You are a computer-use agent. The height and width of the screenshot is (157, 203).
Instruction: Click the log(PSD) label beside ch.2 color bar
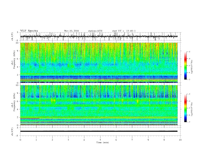click(192, 109)
